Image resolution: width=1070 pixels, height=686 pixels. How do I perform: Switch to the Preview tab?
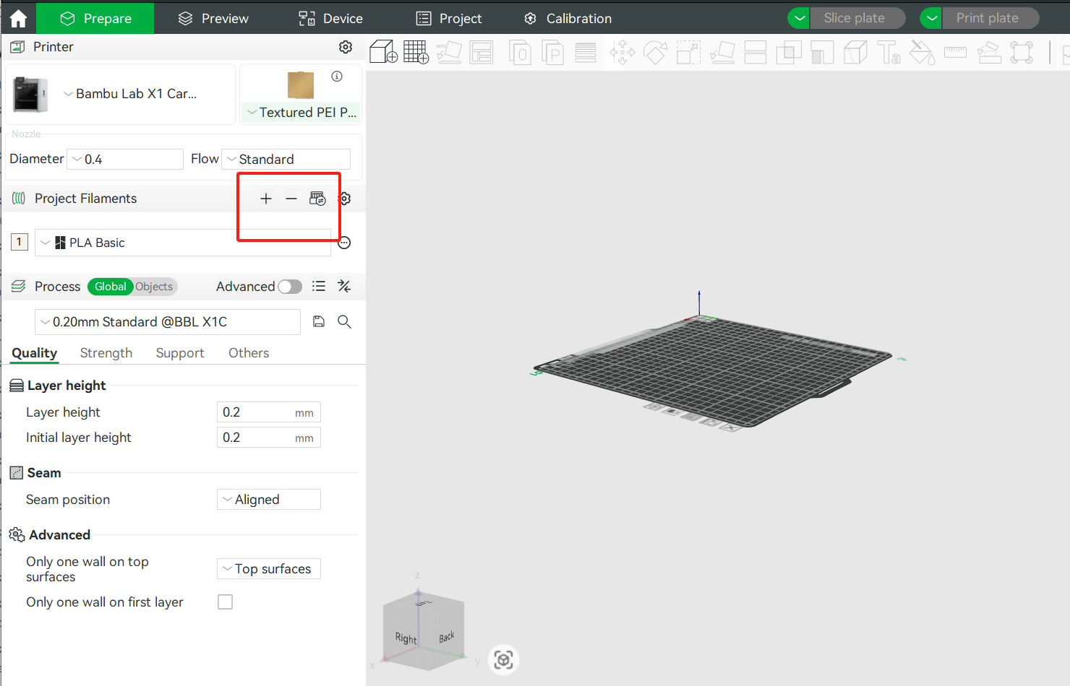[x=213, y=18]
